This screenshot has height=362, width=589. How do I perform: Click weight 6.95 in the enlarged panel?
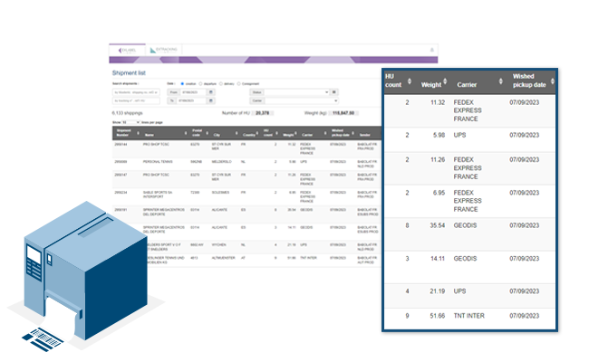(439, 193)
